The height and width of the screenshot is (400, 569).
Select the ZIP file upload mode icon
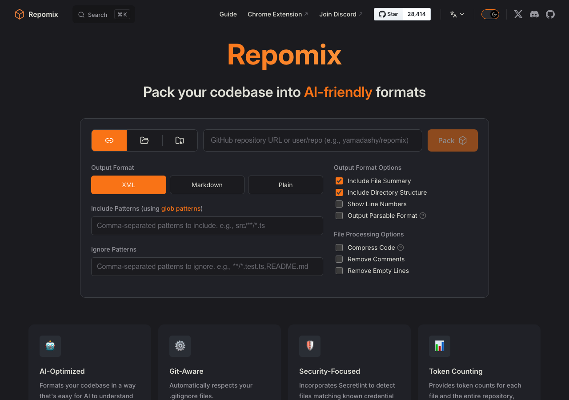pos(180,140)
